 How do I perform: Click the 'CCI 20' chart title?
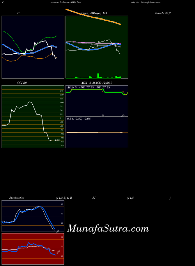click(x=22, y=83)
